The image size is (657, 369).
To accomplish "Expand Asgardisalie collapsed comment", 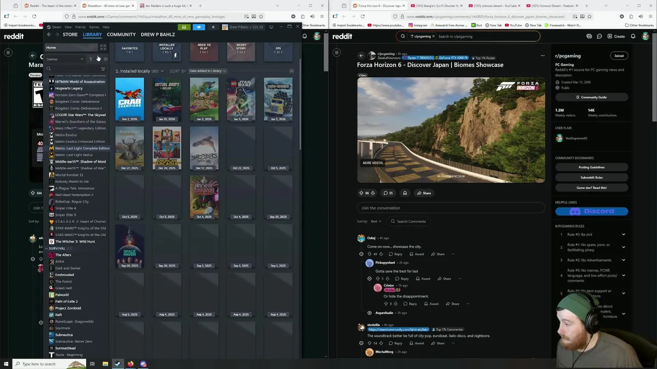I will point(370,313).
